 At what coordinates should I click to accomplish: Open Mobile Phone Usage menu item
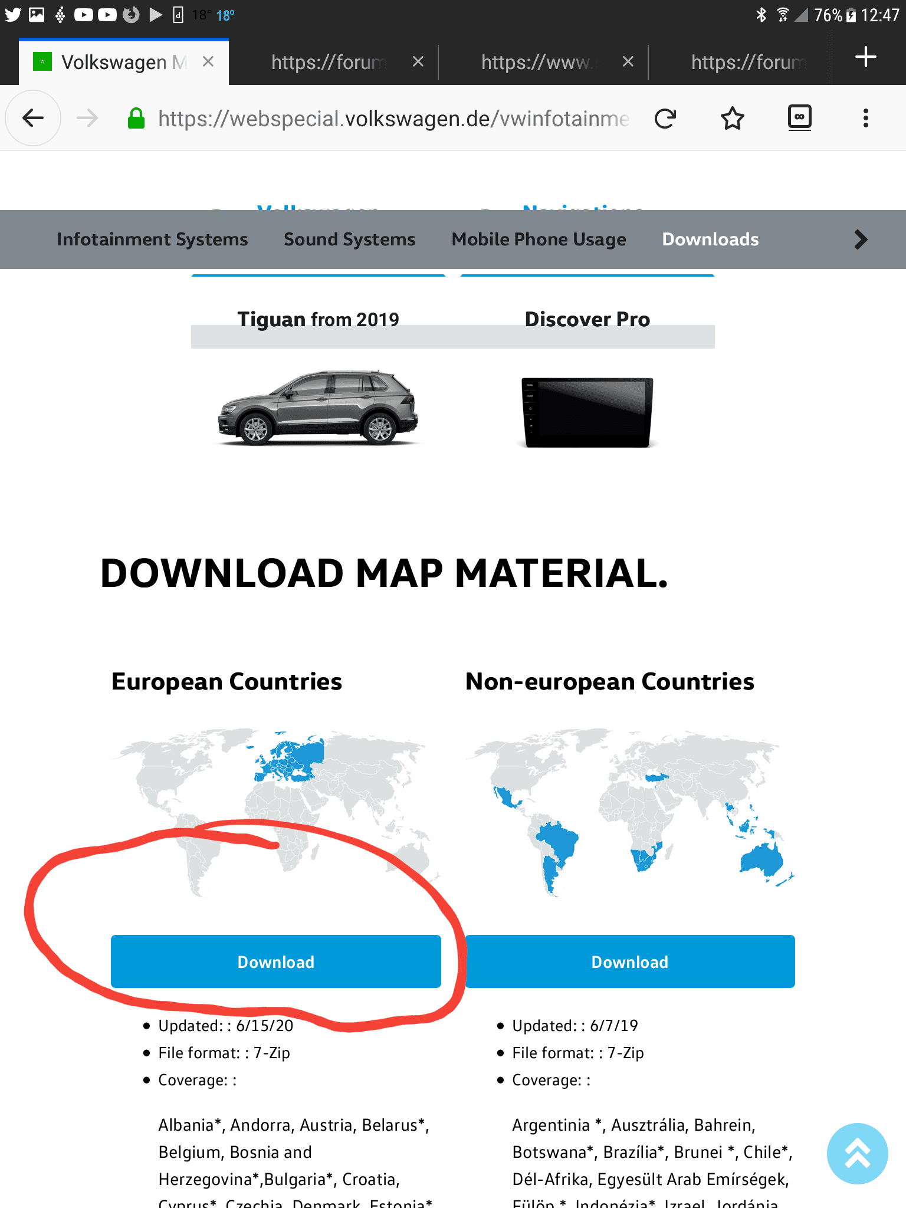pos(539,239)
